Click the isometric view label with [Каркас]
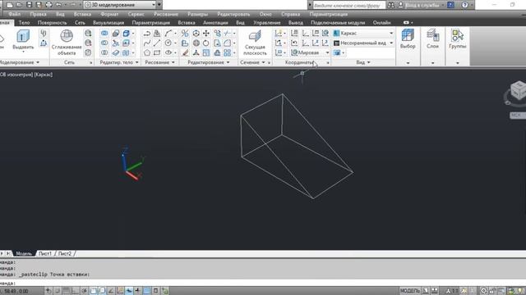This screenshot has width=526, height=295. (26, 75)
